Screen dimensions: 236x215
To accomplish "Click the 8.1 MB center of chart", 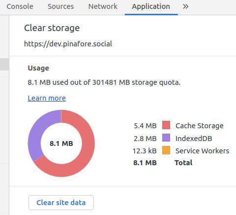I will point(61,143).
